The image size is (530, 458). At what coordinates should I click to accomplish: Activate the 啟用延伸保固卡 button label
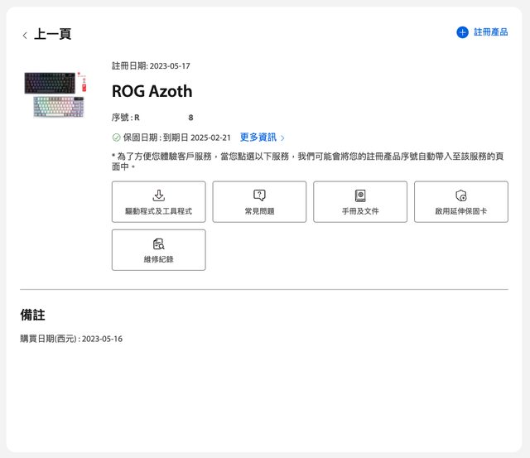pyautogui.click(x=461, y=211)
